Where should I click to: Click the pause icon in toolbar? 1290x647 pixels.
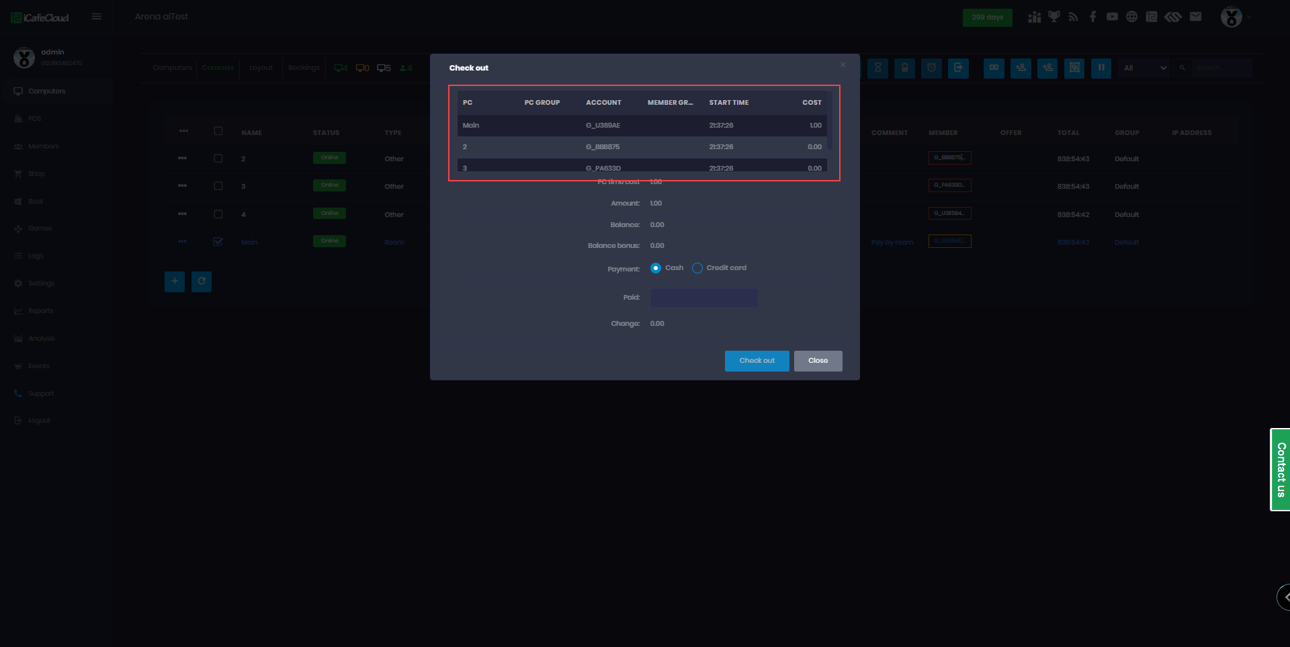(1101, 68)
